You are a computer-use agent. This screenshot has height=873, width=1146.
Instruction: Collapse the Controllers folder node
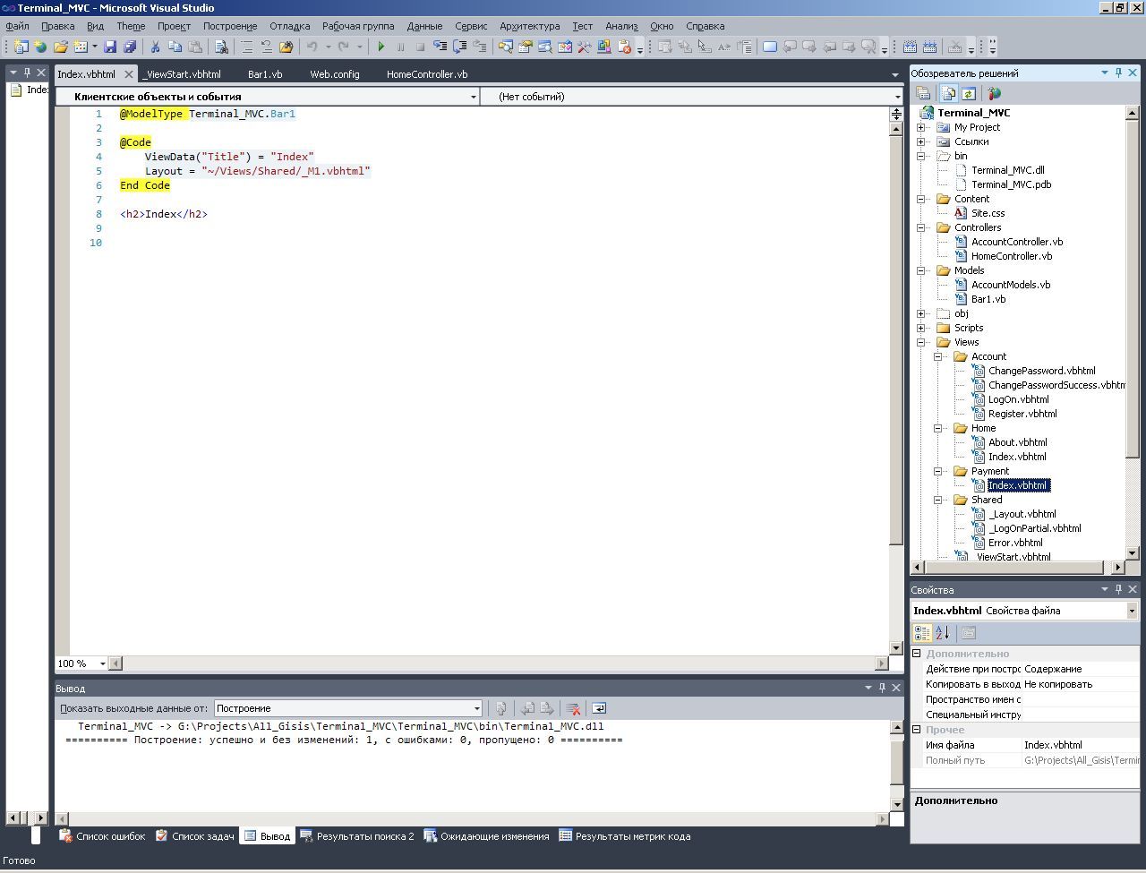click(920, 227)
